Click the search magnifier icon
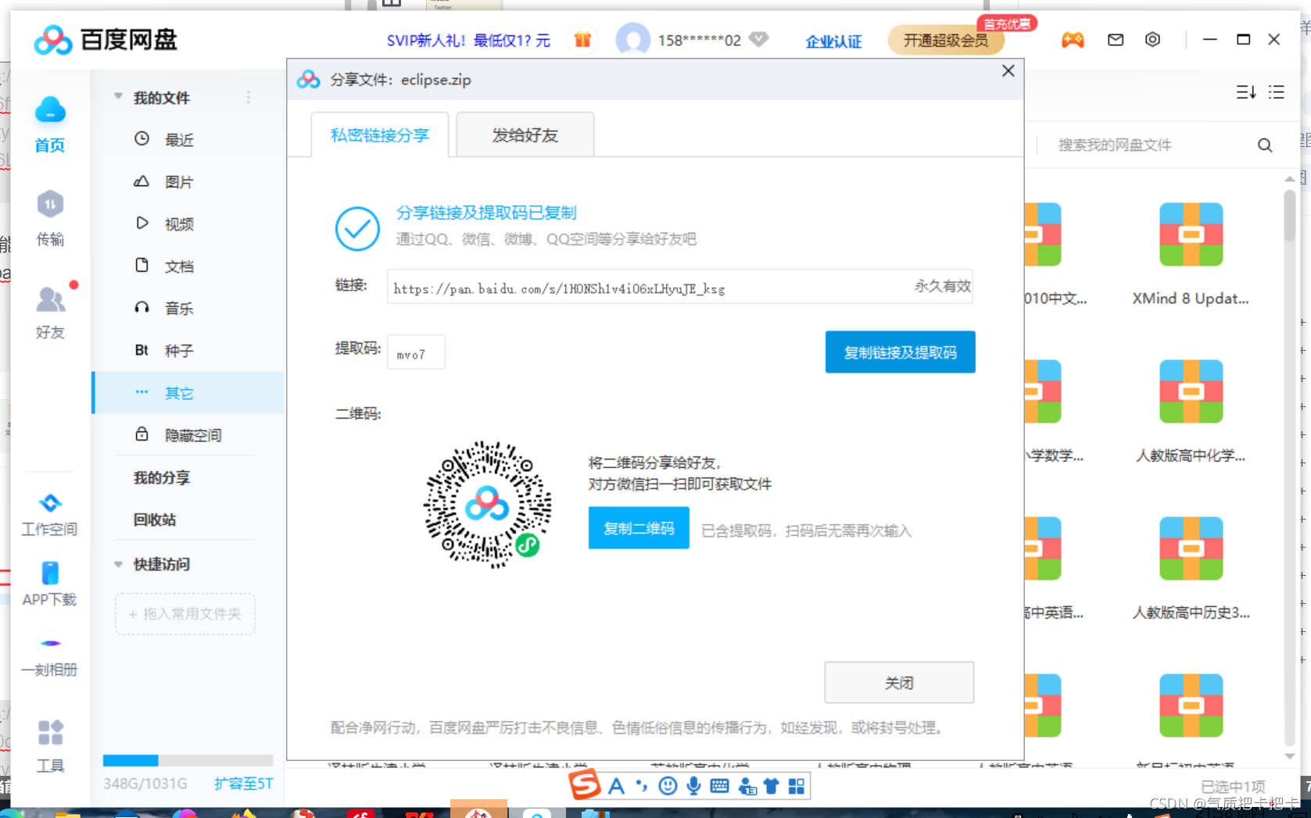The image size is (1311, 818). (x=1265, y=145)
